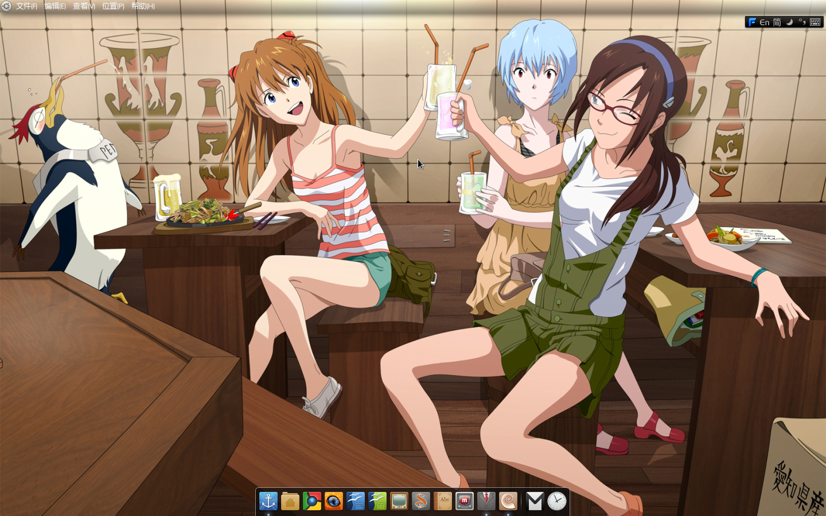Screen dimensions: 826x516
Task: Click the blue anchor dock icon
Action: click(268, 501)
